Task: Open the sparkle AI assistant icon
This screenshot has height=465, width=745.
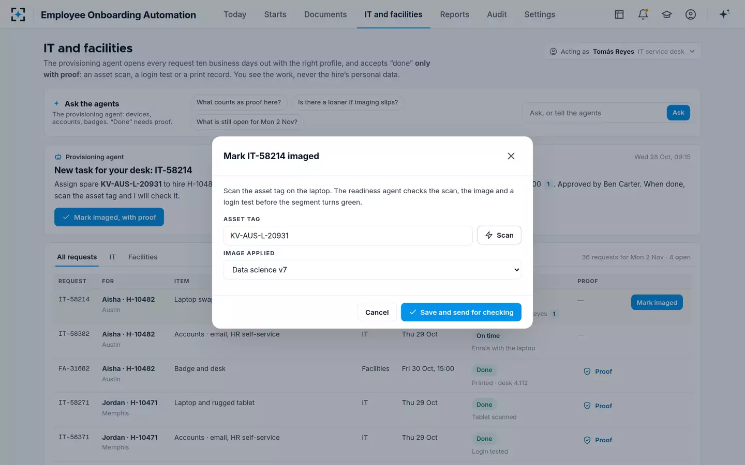Action: tap(724, 14)
